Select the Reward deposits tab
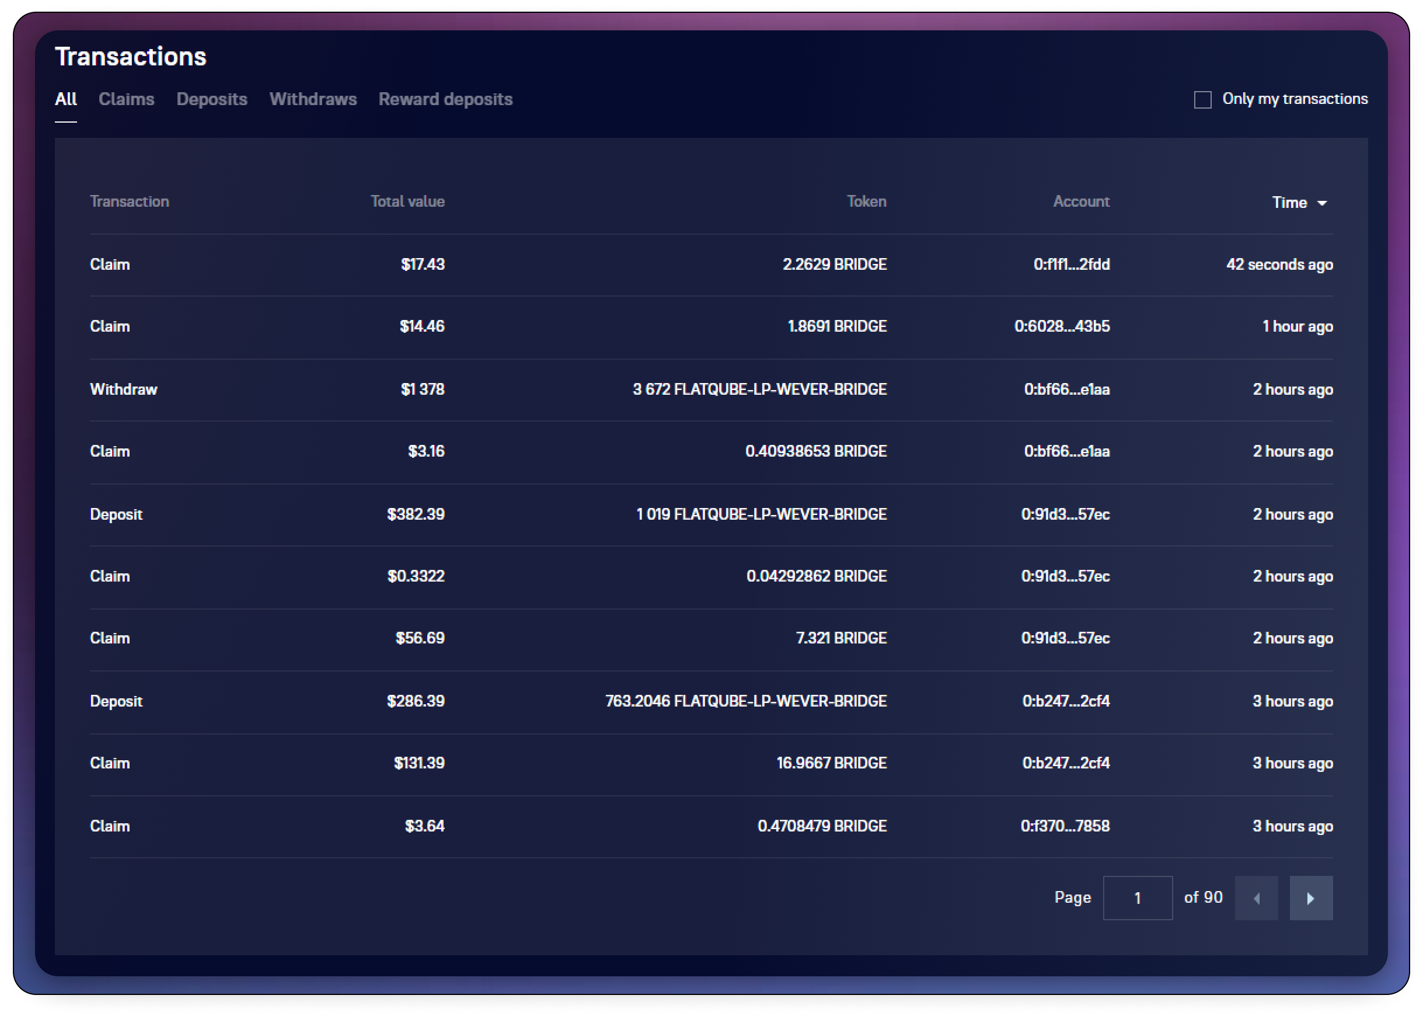 [x=445, y=99]
